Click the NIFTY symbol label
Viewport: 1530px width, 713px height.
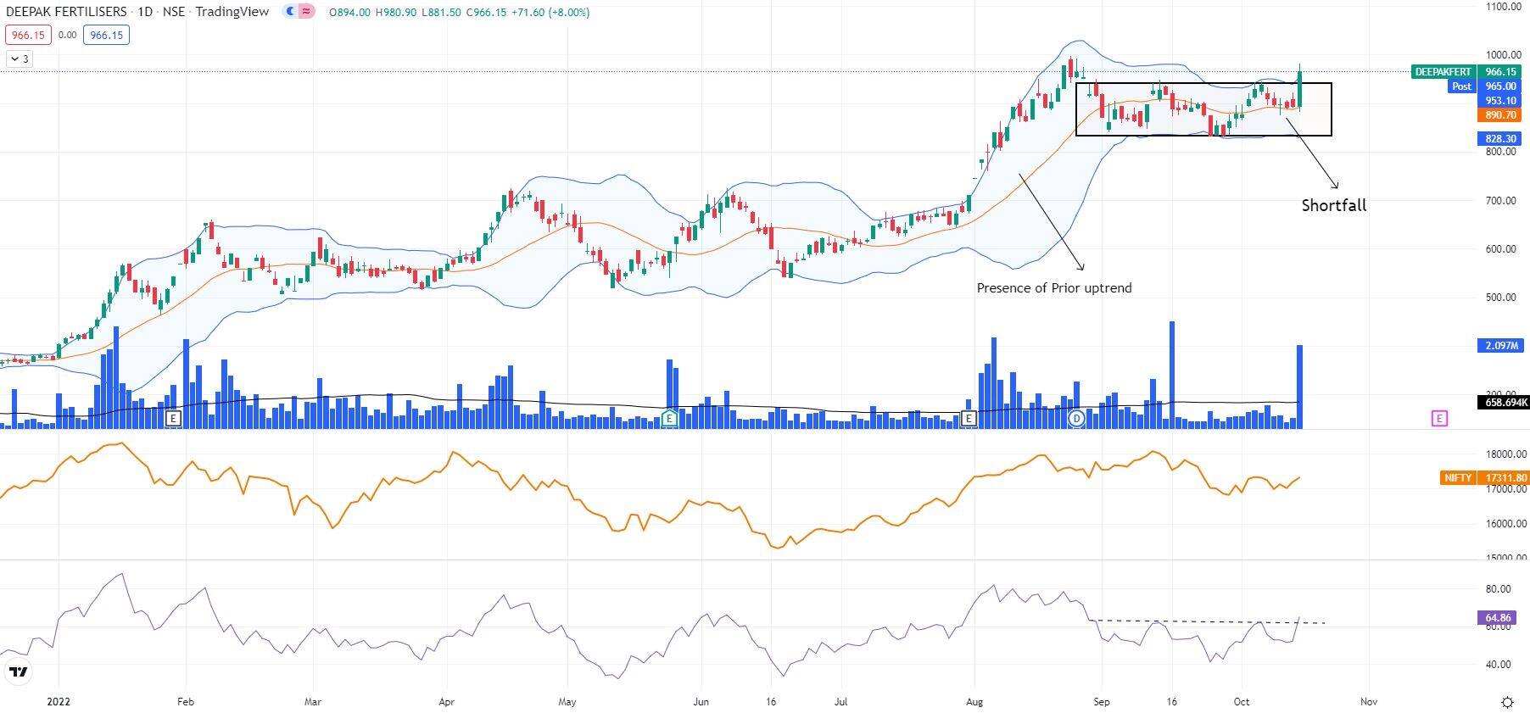click(1458, 478)
